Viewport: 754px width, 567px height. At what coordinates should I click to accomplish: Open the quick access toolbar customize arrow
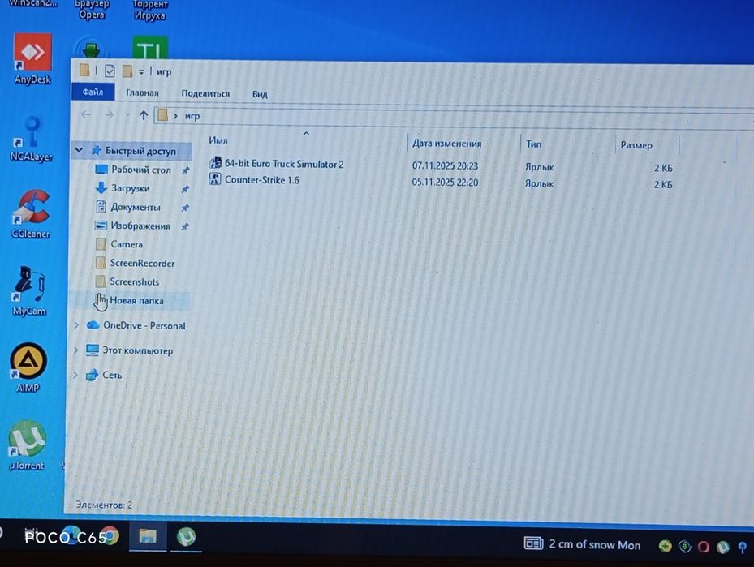point(141,71)
